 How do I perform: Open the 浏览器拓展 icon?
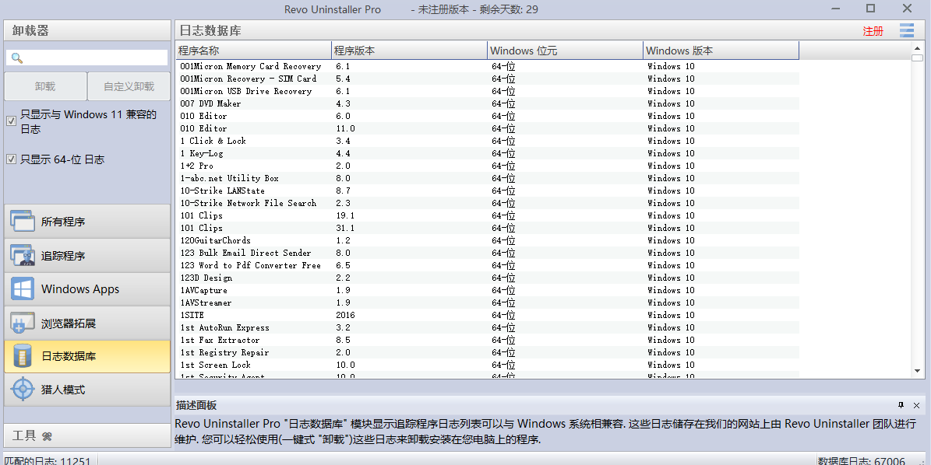[23, 323]
